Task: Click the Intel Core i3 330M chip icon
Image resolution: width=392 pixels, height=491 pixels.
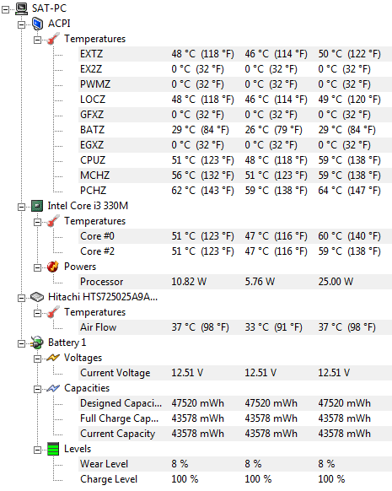Action: (37, 206)
